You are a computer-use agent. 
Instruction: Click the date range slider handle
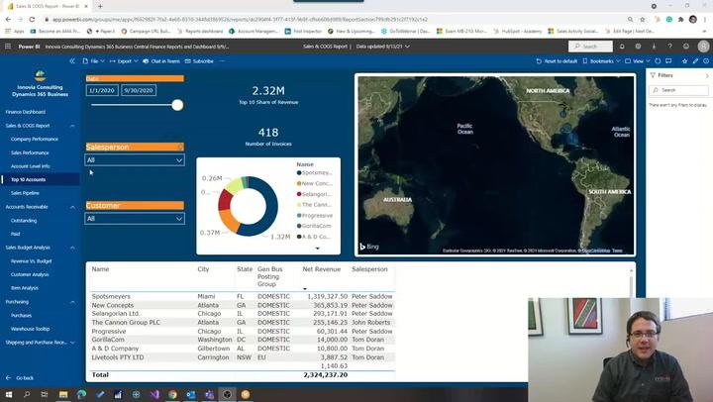(177, 105)
